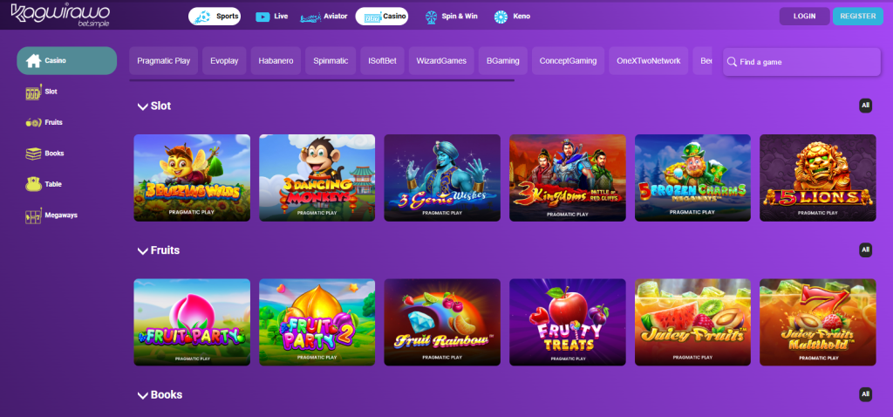Filter by Habanero provider
Screen dimensions: 893x417
[x=276, y=61]
